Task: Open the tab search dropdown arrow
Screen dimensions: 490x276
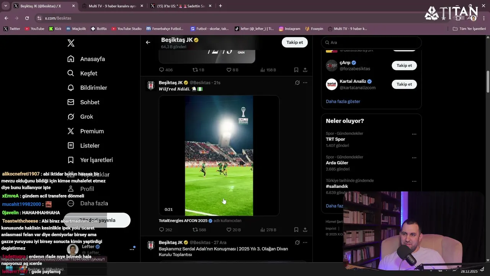Action: point(5,6)
